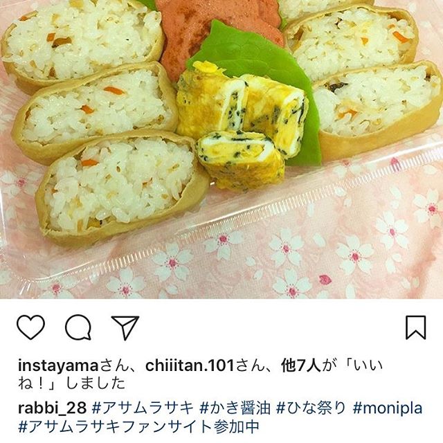Open hashtag #ひな祭り
Screen dimensions: 443x443
click(311, 408)
